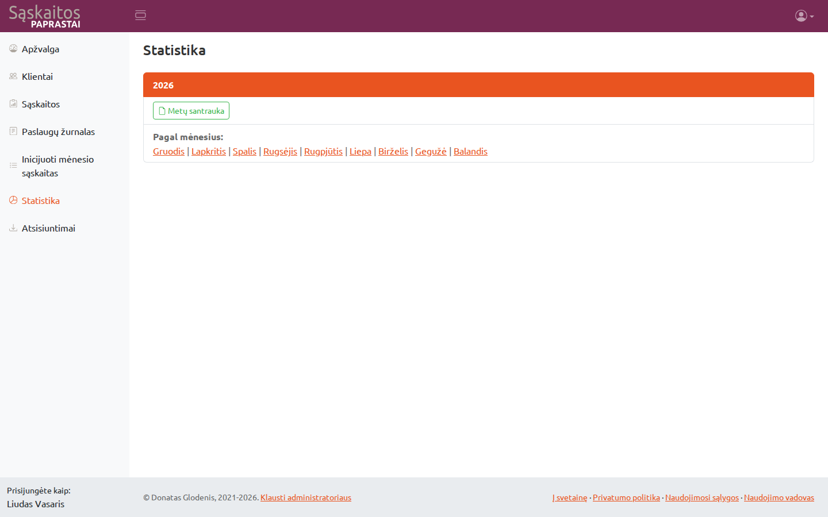This screenshot has height=517, width=828.
Task: Open Liepa month statistics
Action: coord(361,151)
